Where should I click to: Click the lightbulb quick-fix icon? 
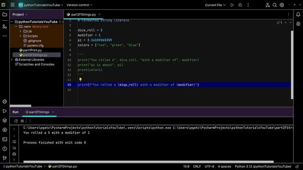(80, 79)
